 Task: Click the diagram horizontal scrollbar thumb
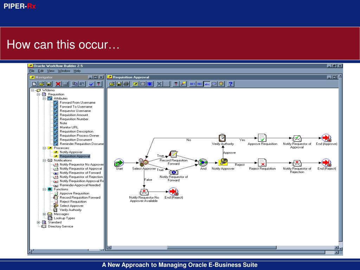tap(221, 247)
